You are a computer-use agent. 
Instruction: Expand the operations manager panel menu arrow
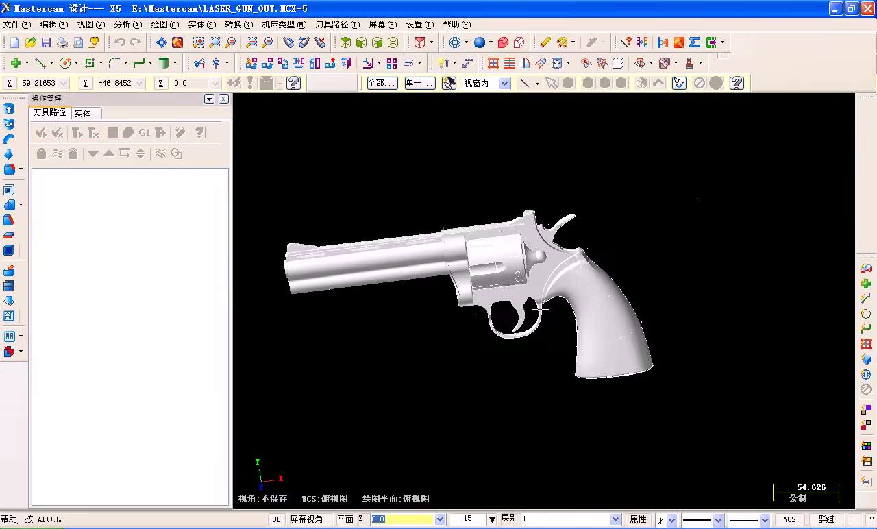[210, 99]
